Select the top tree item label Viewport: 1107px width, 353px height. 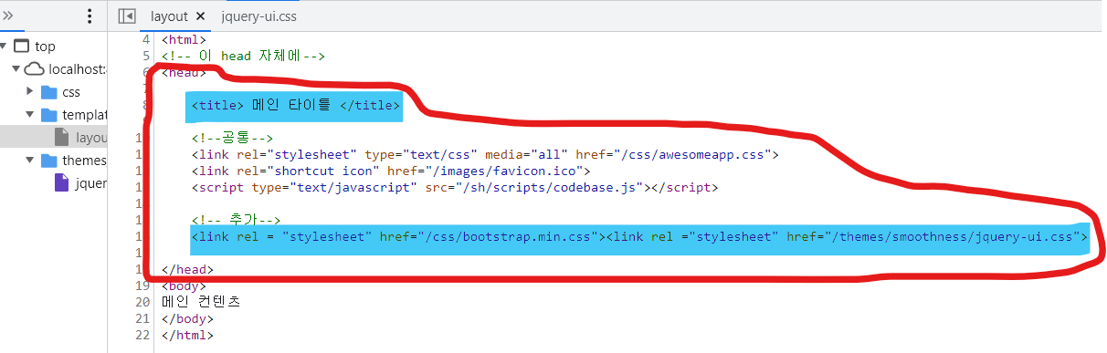coord(46,47)
